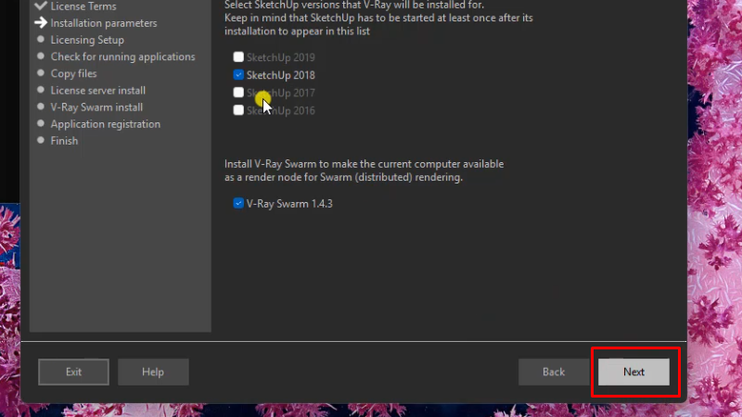Image resolution: width=742 pixels, height=417 pixels.
Task: Exit the V-Ray installer
Action: 73,373
